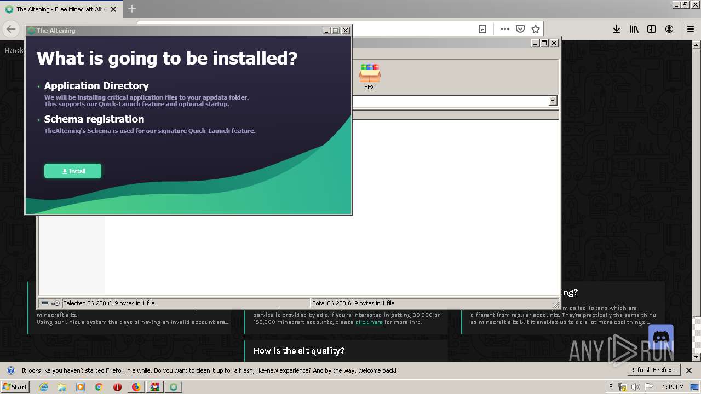Switch to The Altening app on taskbar
The height and width of the screenshot is (394, 701).
point(174,387)
